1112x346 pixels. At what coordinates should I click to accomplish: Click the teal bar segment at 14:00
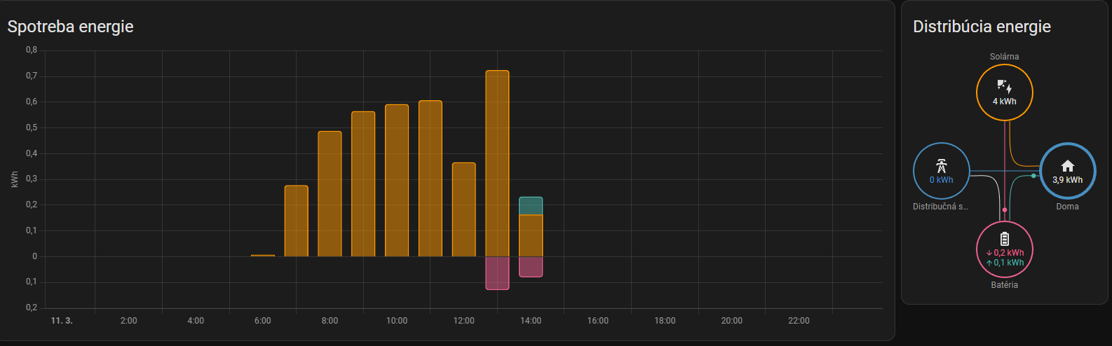(x=531, y=206)
